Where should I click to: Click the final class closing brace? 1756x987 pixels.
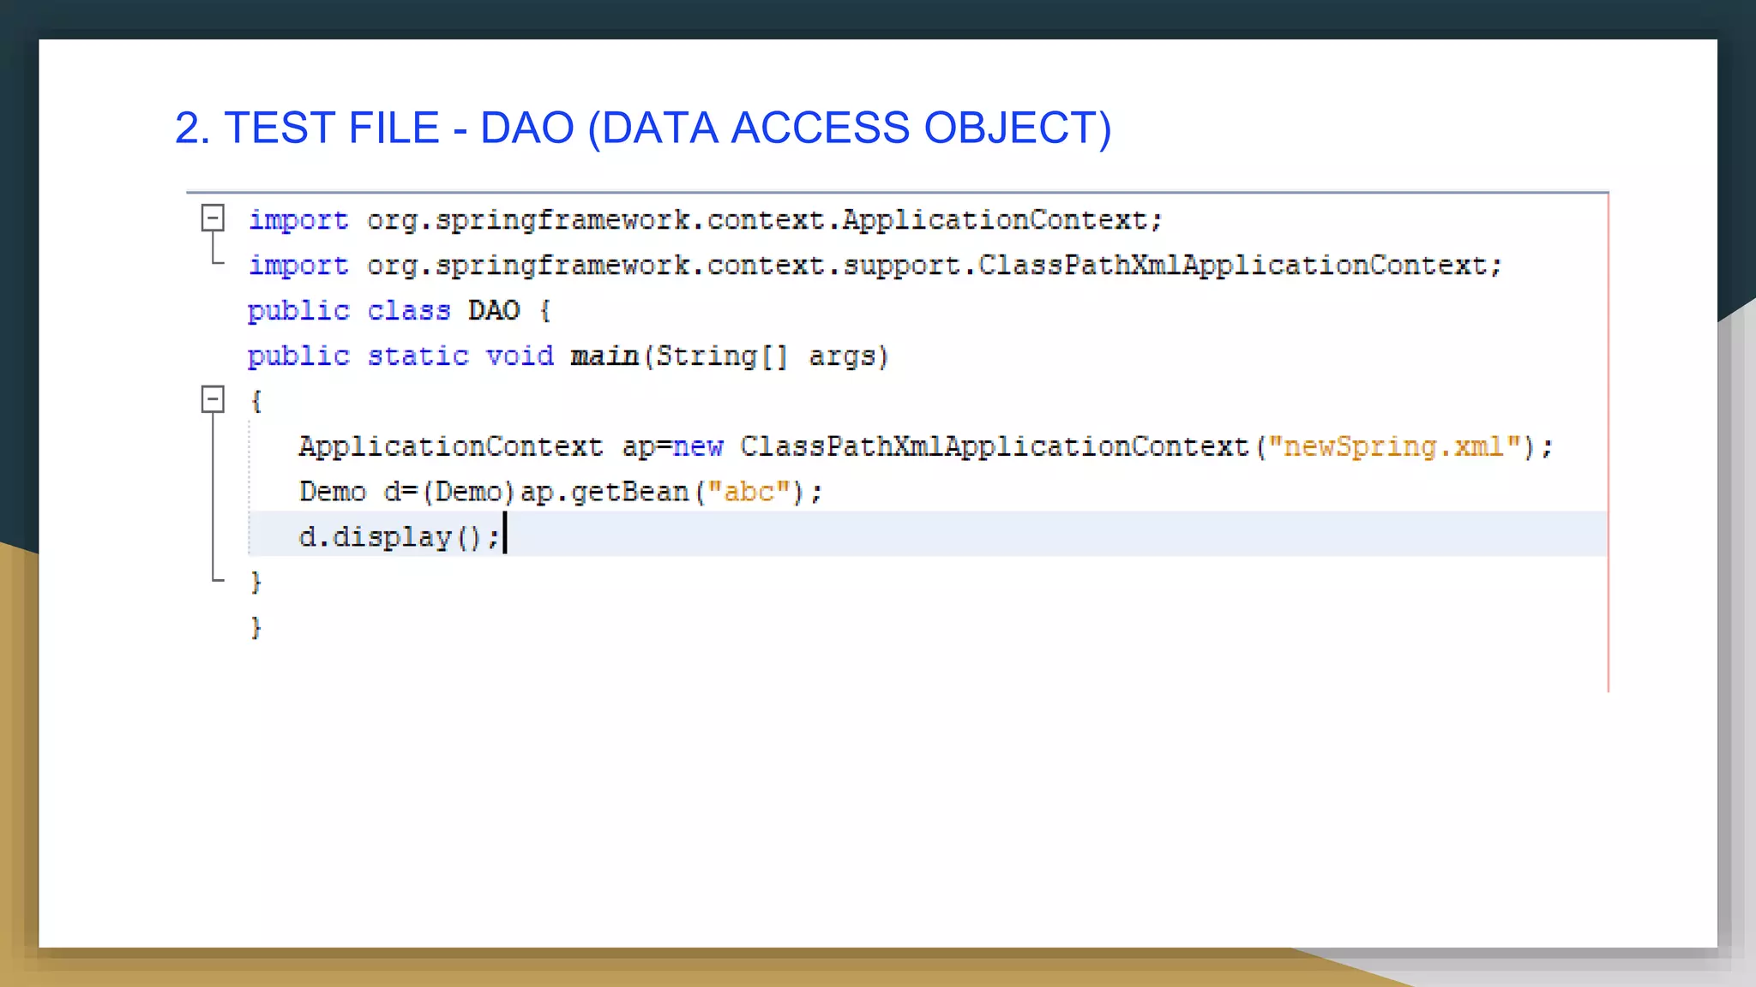coord(256,628)
